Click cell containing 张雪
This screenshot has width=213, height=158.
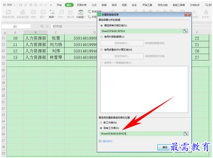click(56, 38)
